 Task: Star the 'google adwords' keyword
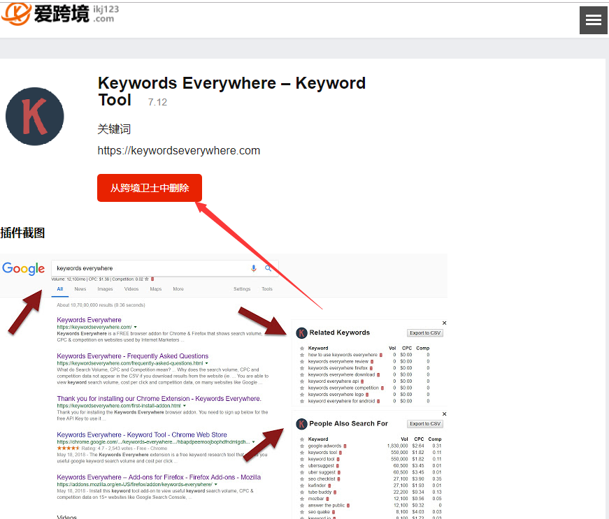(302, 446)
